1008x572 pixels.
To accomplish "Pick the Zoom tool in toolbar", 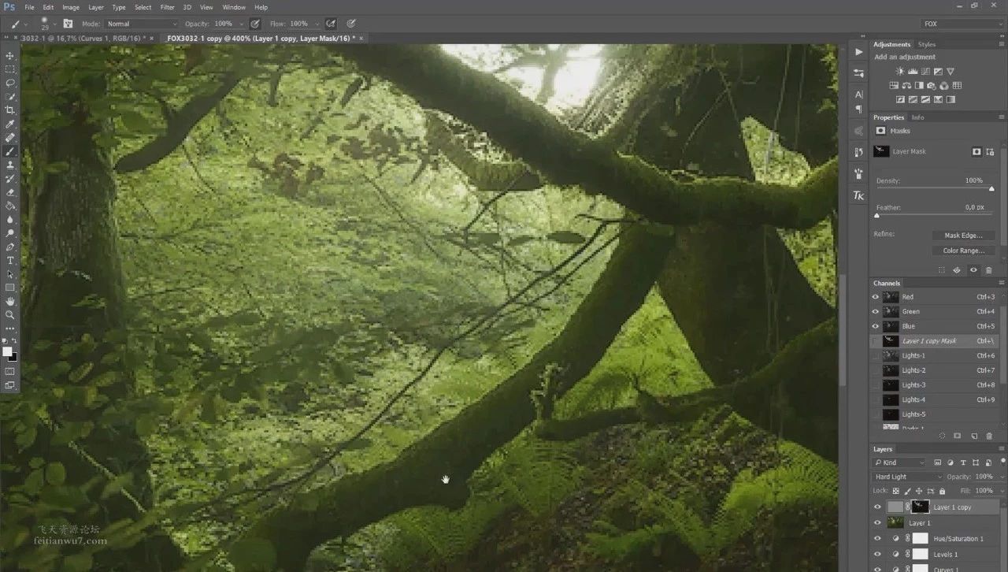I will (10, 314).
